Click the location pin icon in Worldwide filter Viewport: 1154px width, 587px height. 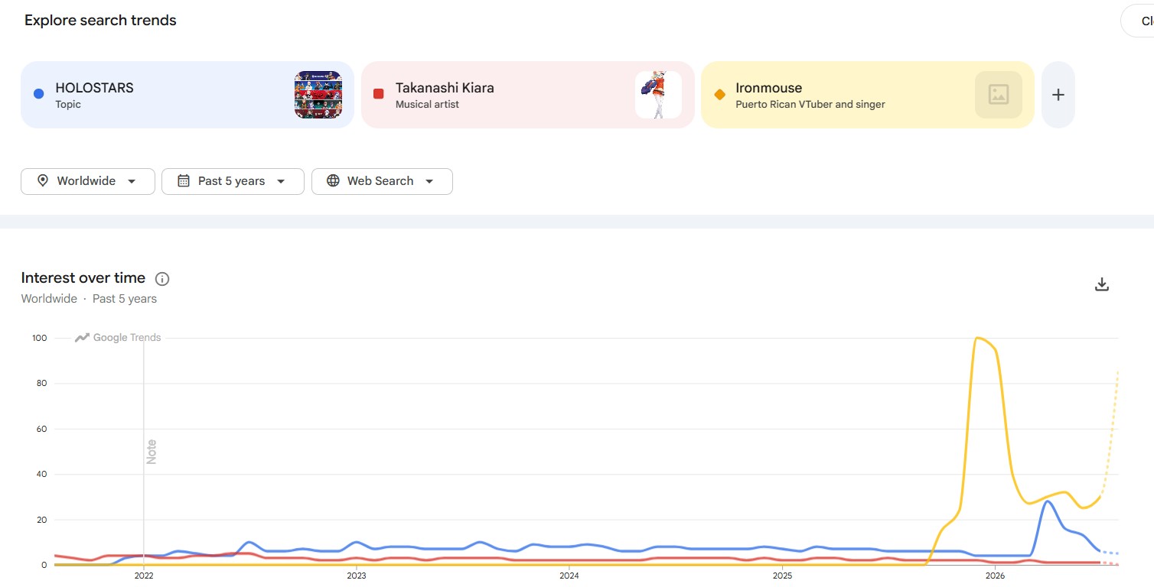(x=43, y=181)
